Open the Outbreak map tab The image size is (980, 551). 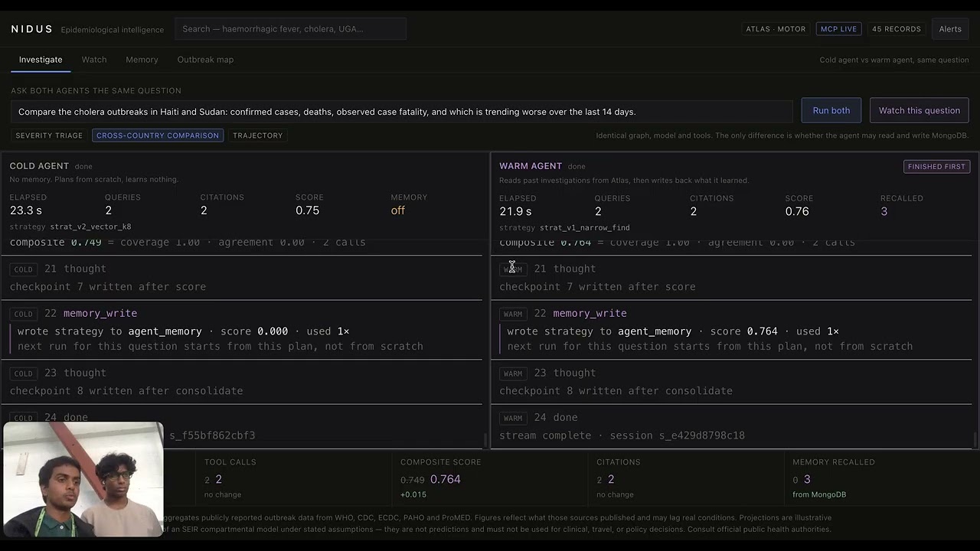coord(205,60)
